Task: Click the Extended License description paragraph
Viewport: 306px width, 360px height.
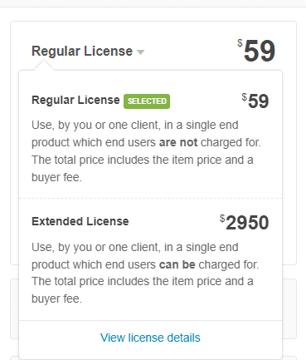Action: pos(145,273)
